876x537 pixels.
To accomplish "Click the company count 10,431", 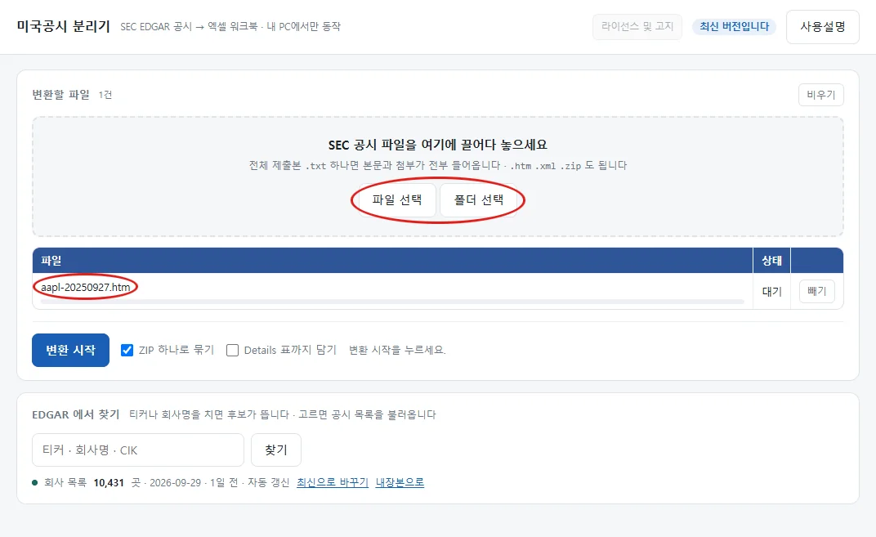I will (x=109, y=483).
